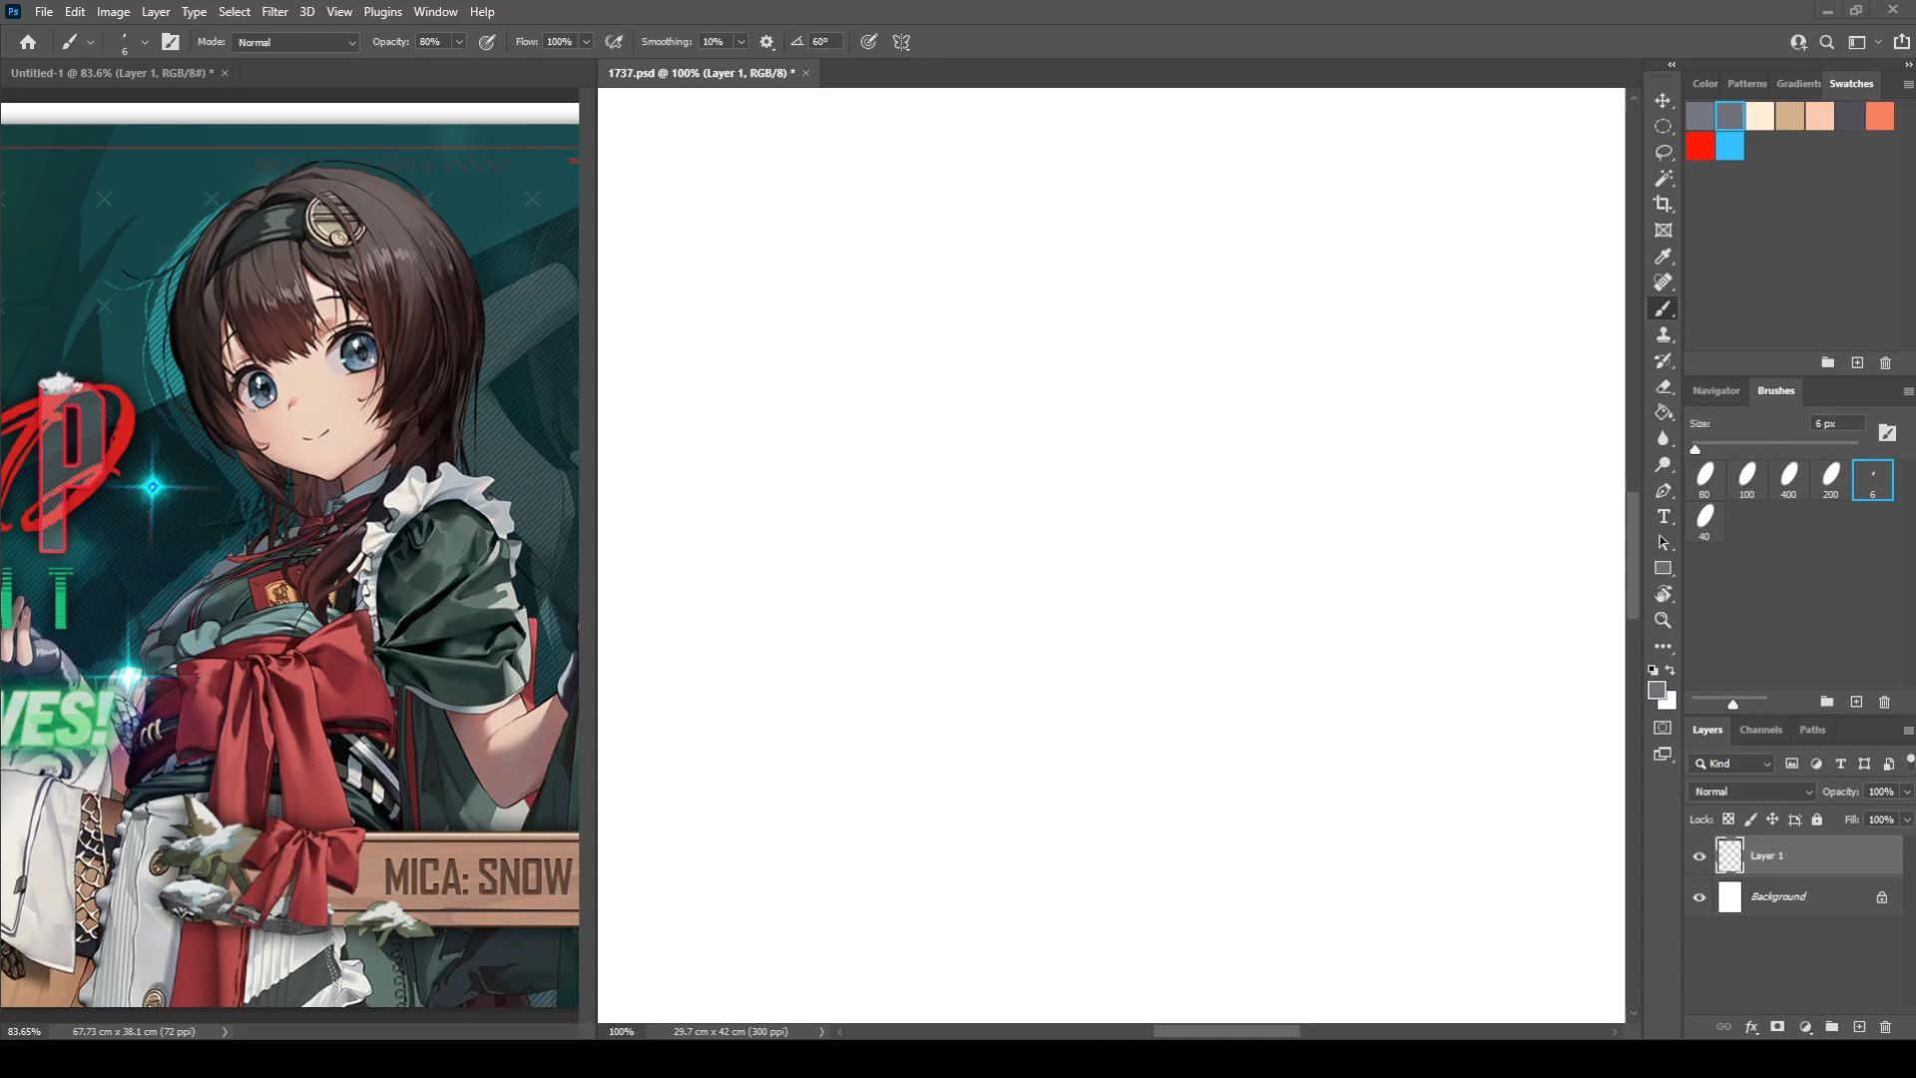Click the orange color swatch

[x=1880, y=116]
